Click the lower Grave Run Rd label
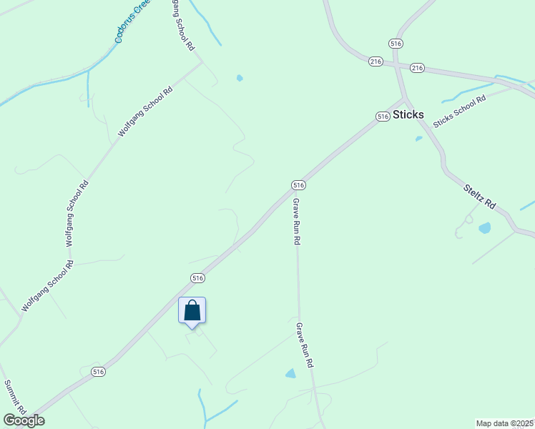The image size is (535, 429). 305,345
